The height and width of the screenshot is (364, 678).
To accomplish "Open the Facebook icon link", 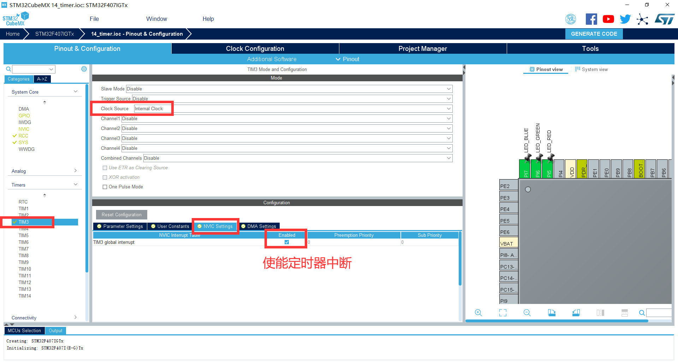I will [x=591, y=19].
